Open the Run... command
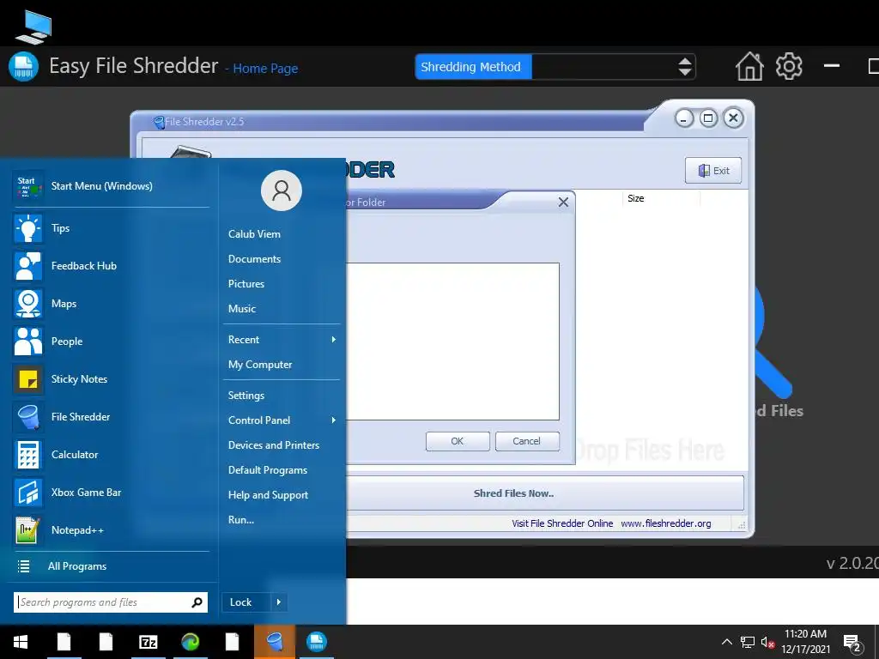879x659 pixels. pyautogui.click(x=241, y=519)
